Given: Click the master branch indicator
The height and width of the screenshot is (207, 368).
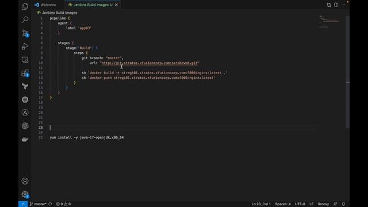Looking at the screenshot, I should [x=38, y=204].
